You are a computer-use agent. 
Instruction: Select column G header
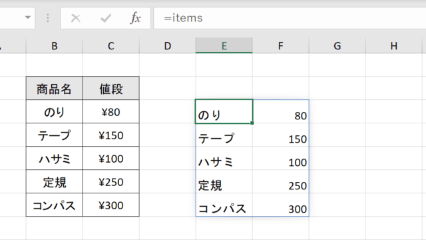coord(337,45)
